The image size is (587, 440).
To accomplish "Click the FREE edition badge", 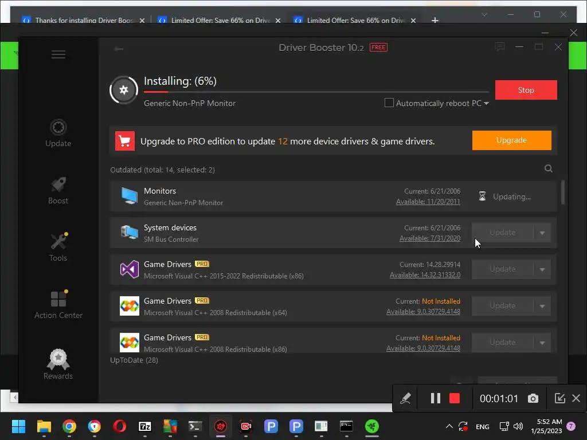I will click(x=378, y=47).
